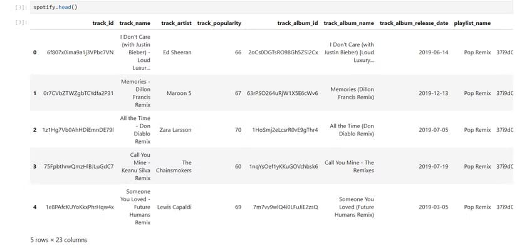Select the track_album_id column header
Screen dimensions: 517x248
pos(298,23)
